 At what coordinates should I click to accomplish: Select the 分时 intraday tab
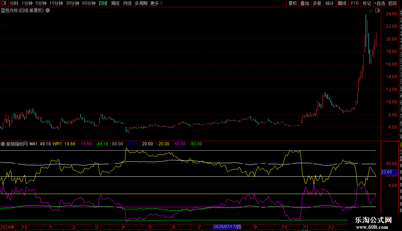[x=14, y=3]
